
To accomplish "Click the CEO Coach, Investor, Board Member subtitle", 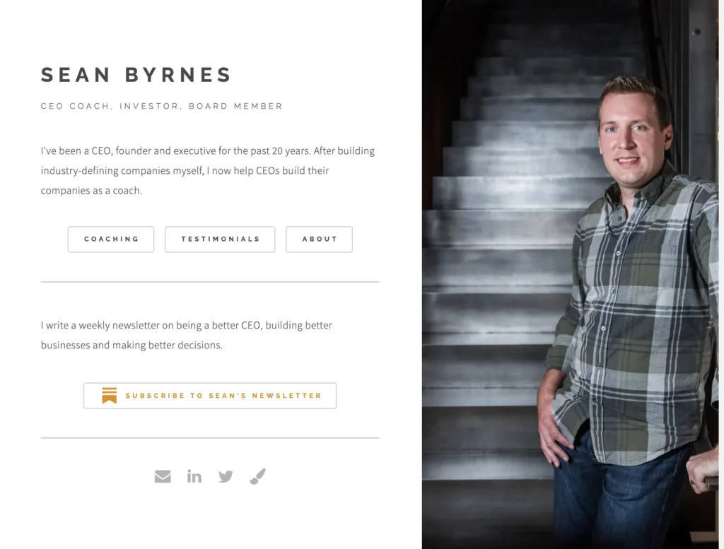I will (x=162, y=106).
